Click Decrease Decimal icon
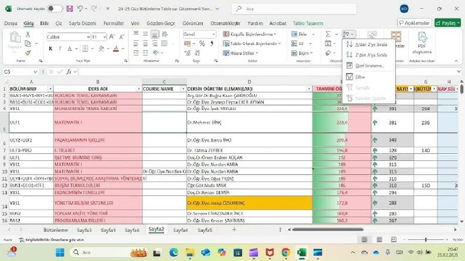The image size is (465, 261). click(x=197, y=53)
